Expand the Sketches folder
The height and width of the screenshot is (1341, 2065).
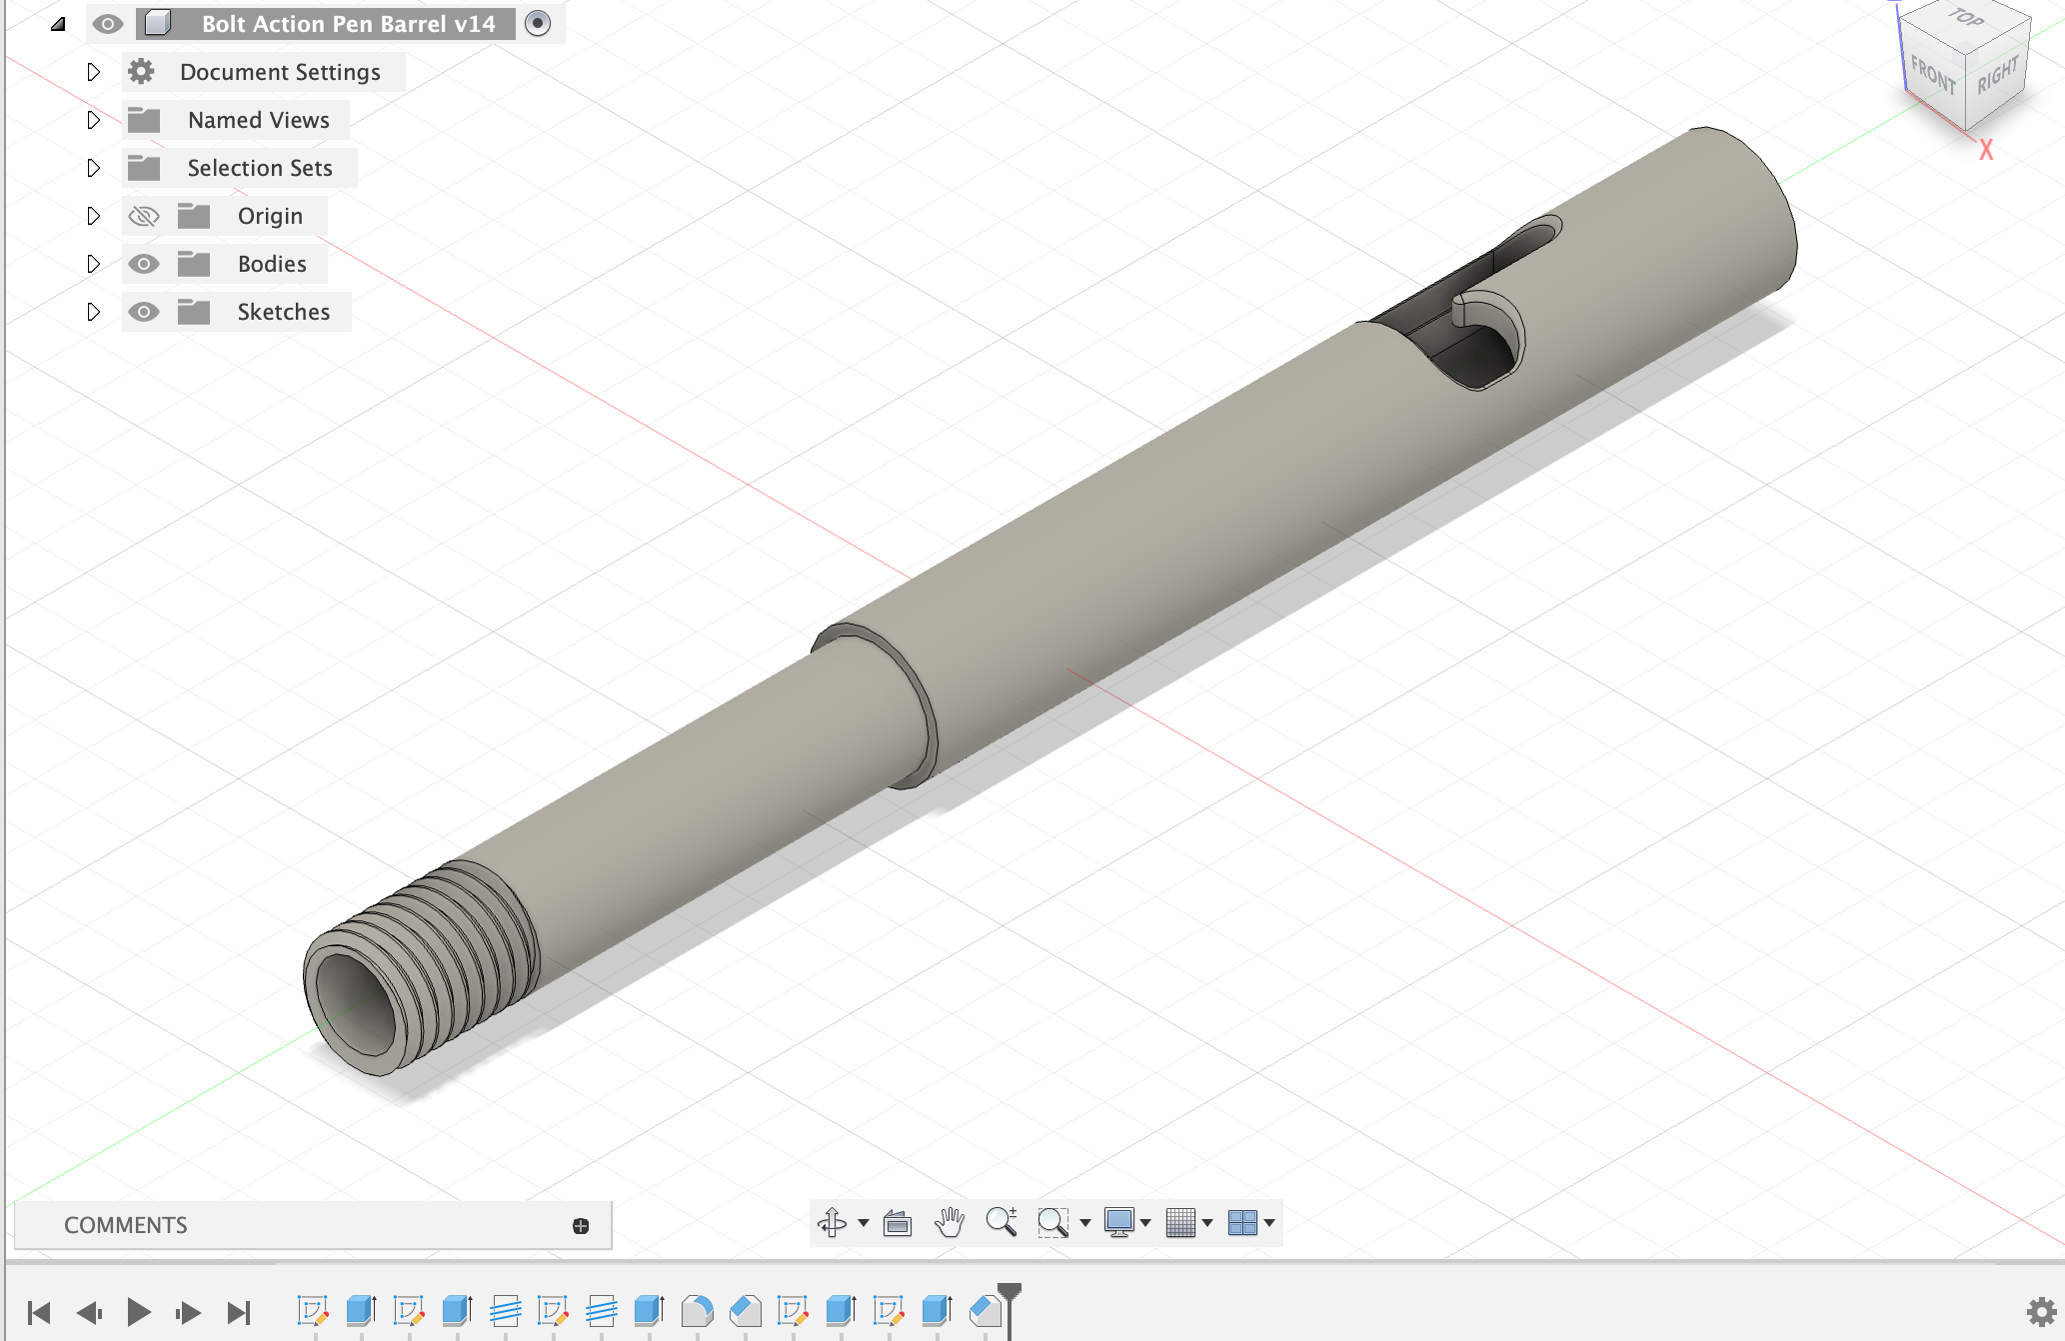click(x=93, y=312)
